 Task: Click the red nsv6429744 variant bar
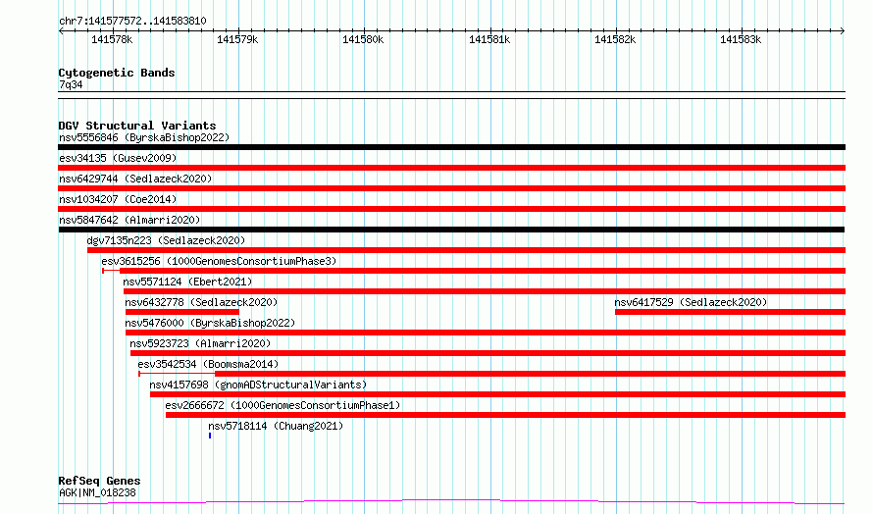(451, 188)
